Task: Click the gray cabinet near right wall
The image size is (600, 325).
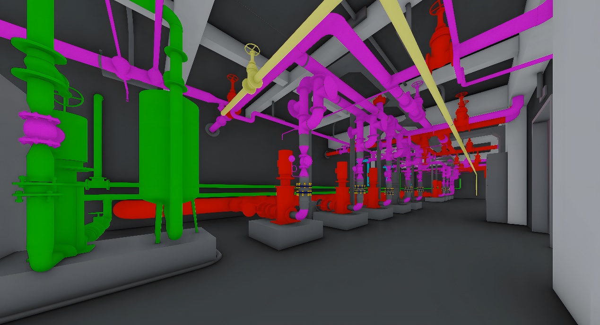Action: click(x=496, y=189)
